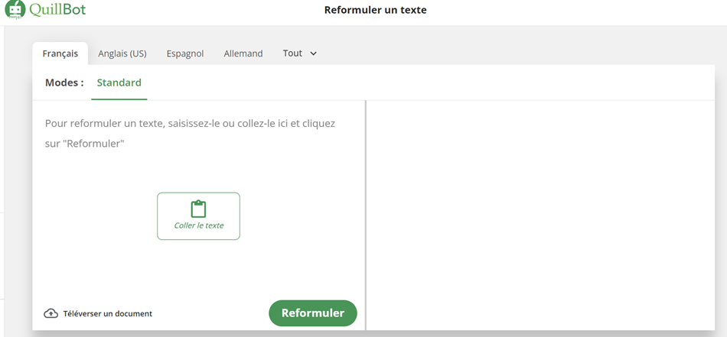Select the Allemand language tab
This screenshot has width=727, height=337.
click(x=243, y=53)
